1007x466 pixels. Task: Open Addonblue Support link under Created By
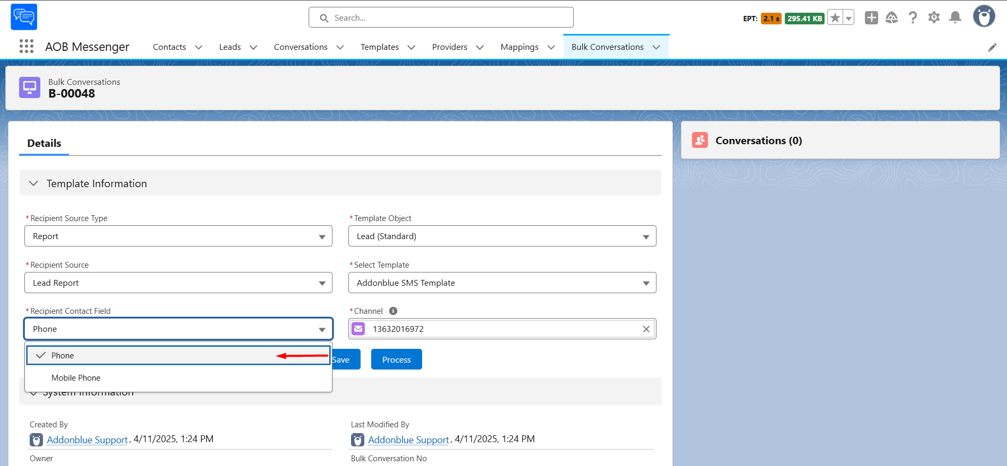(87, 440)
